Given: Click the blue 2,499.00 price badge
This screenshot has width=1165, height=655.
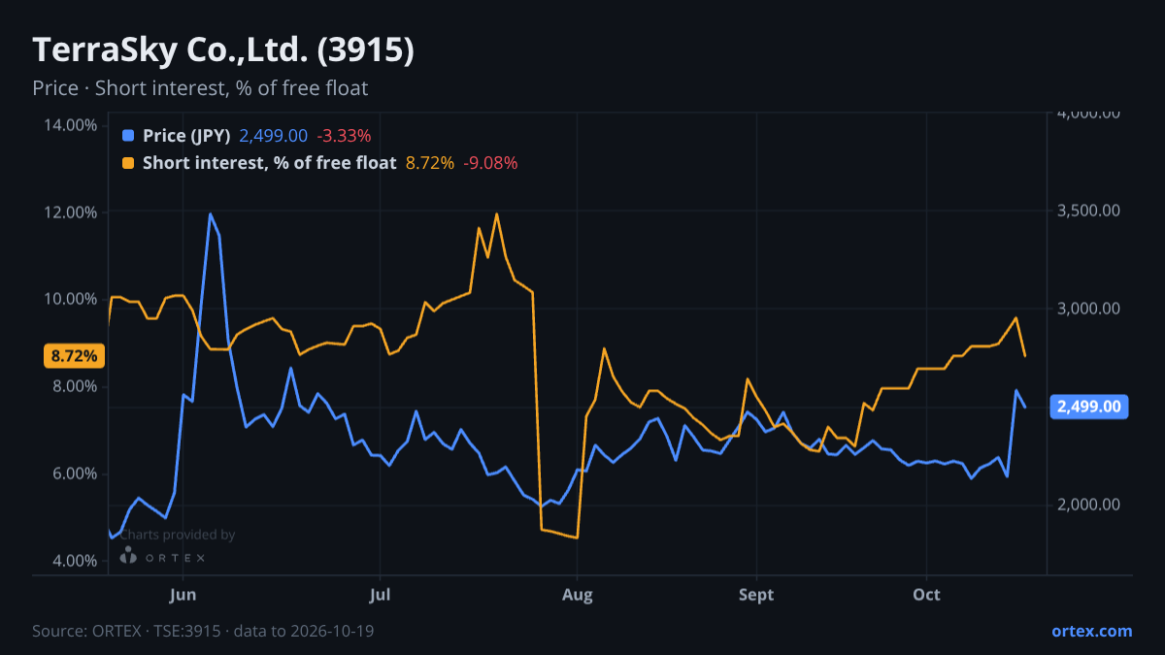Looking at the screenshot, I should pos(1089,407).
